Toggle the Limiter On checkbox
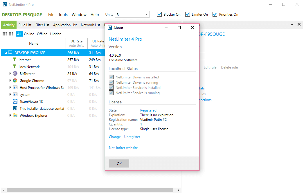Screen dimensions: 304x194 click(x=188, y=14)
